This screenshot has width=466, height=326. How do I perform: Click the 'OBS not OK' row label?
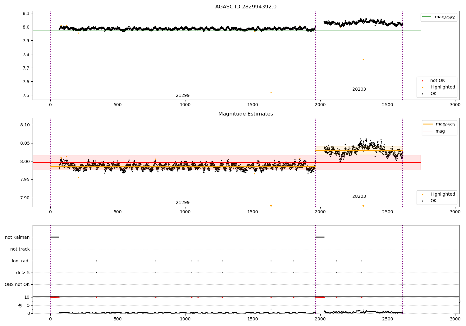pyautogui.click(x=17, y=285)
